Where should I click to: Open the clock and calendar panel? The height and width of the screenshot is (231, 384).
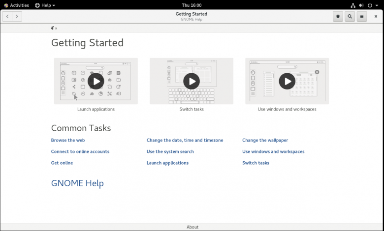192,5
